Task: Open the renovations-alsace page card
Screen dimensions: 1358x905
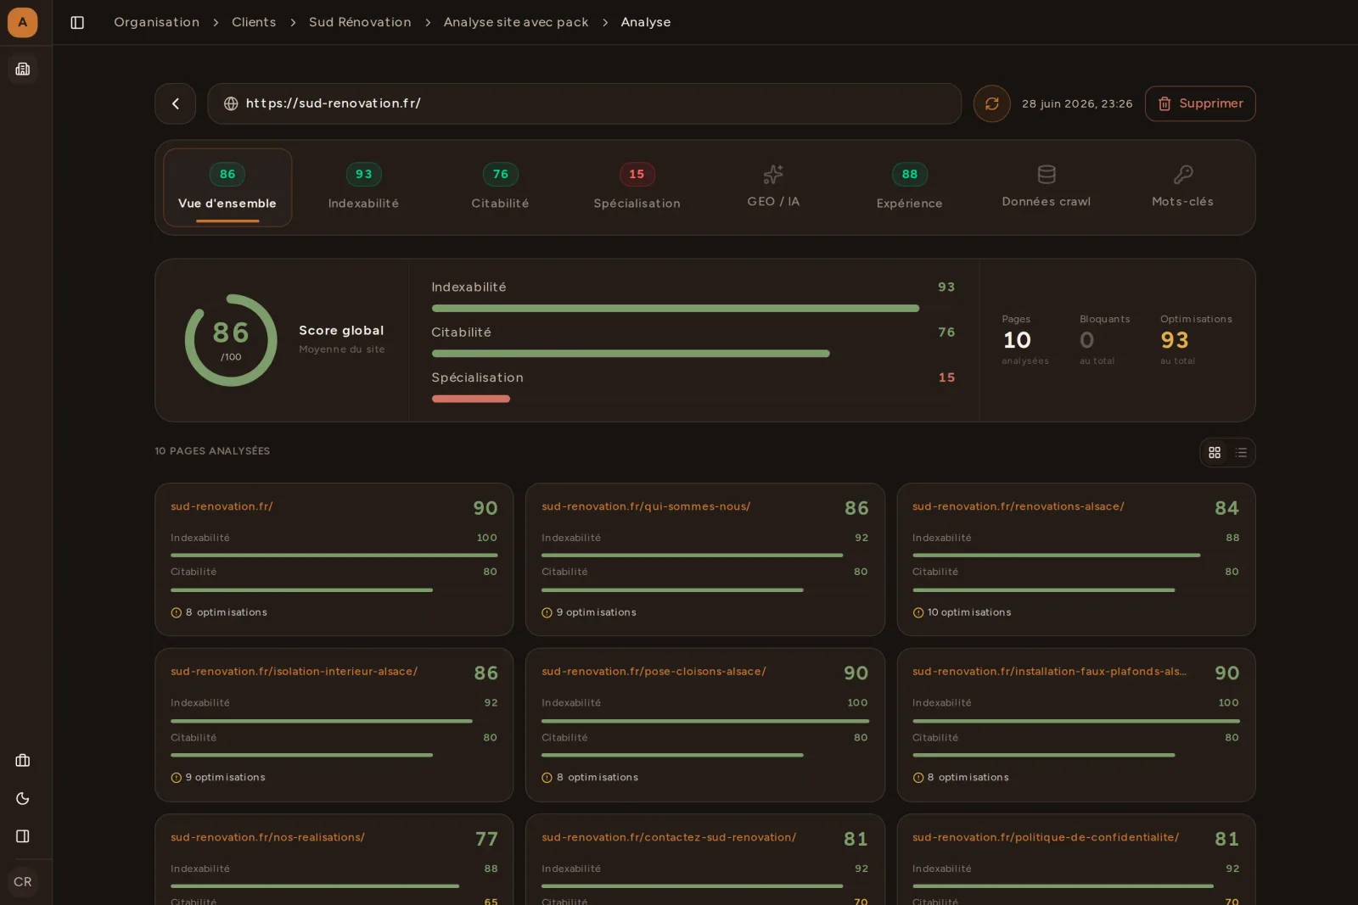Action: coord(1076,559)
